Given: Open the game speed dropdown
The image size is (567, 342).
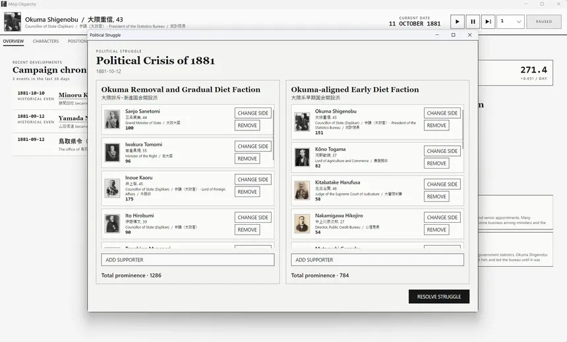Looking at the screenshot, I should pos(510,22).
